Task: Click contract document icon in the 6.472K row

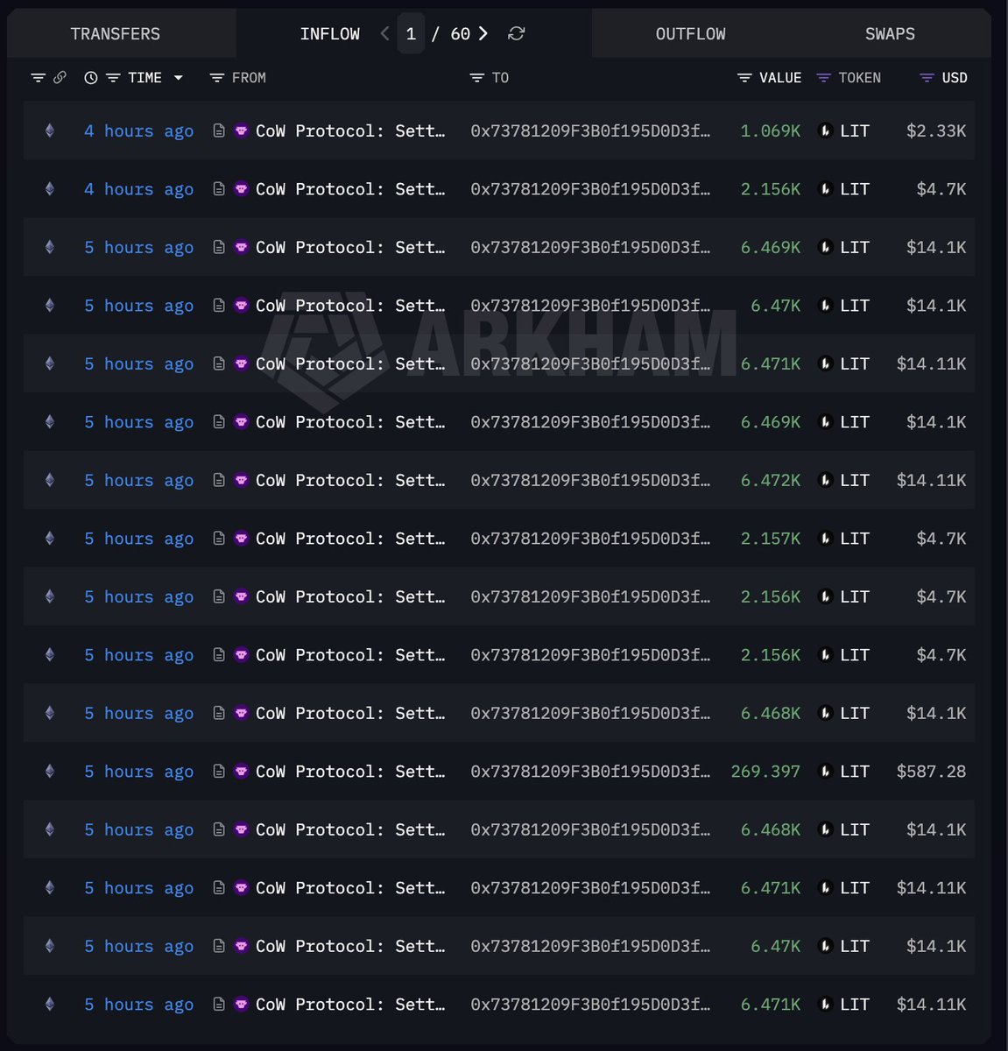Action: (219, 480)
